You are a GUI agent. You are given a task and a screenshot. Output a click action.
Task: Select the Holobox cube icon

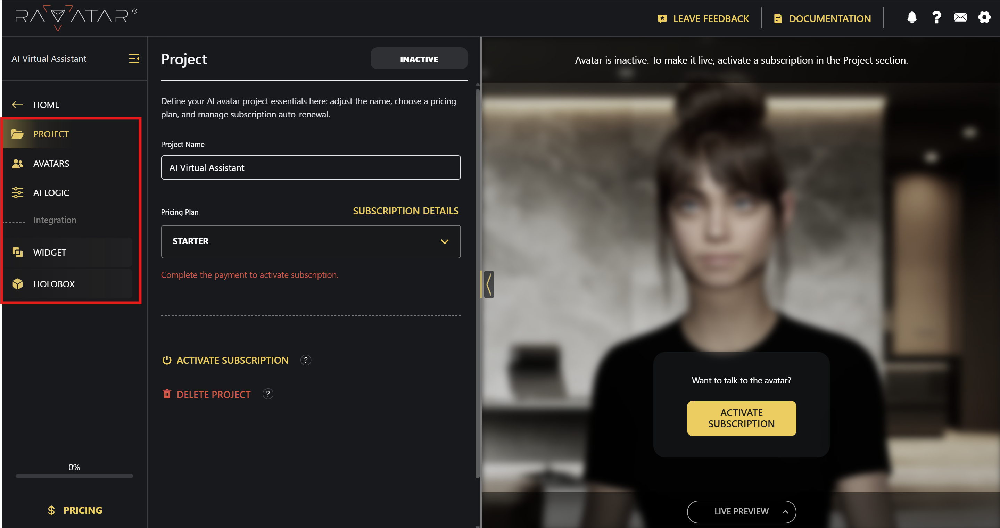(x=17, y=284)
